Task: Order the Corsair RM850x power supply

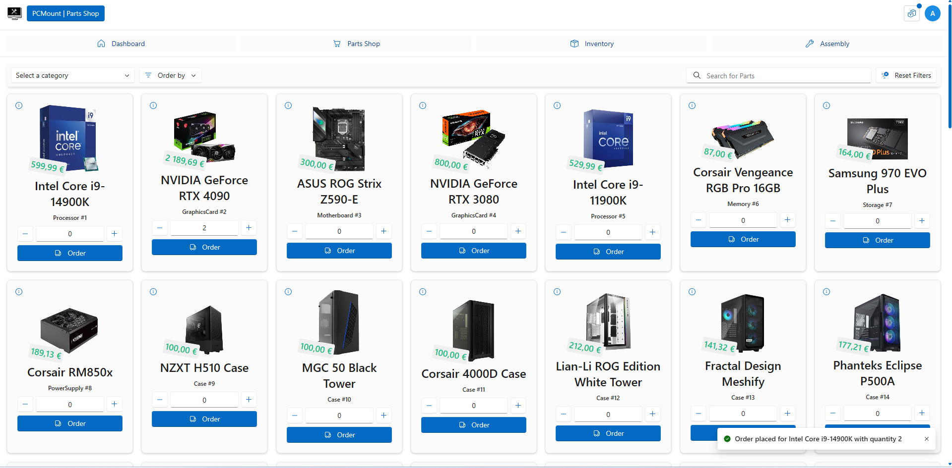Action: [70, 423]
